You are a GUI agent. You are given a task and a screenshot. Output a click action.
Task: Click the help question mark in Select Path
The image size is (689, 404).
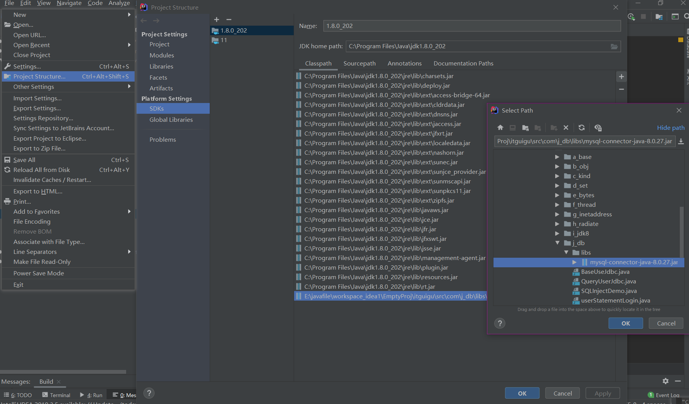(x=500, y=323)
